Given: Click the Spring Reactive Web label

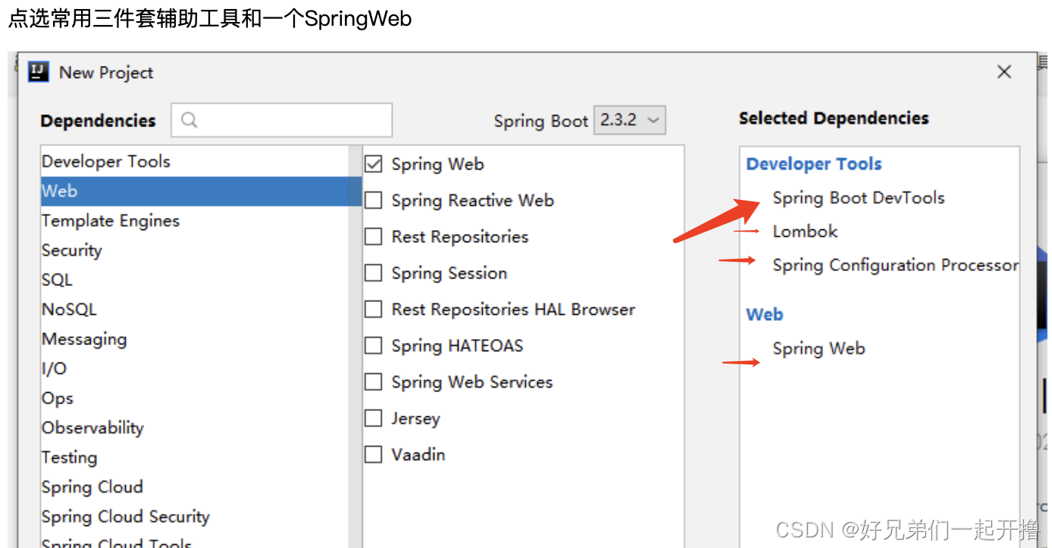Looking at the screenshot, I should pos(472,200).
